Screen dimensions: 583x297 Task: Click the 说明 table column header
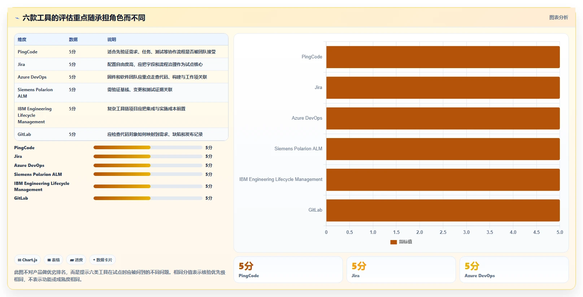[x=112, y=40]
